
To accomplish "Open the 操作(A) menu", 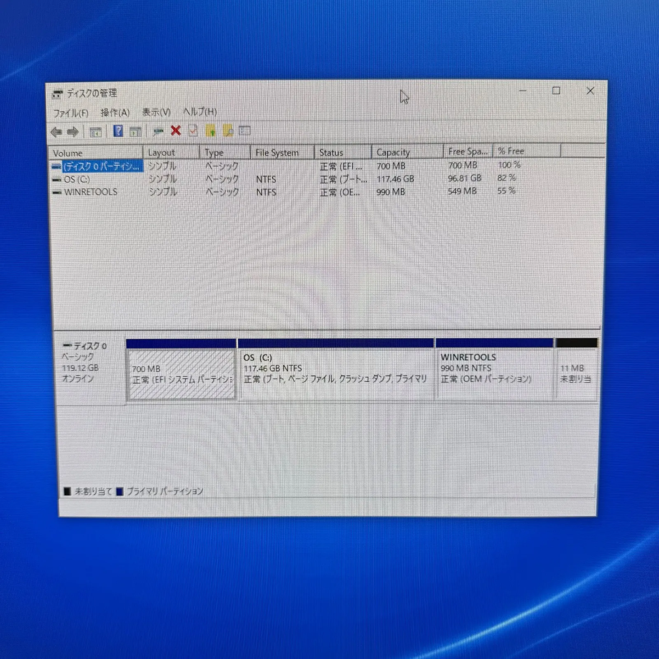I will 115,112.
